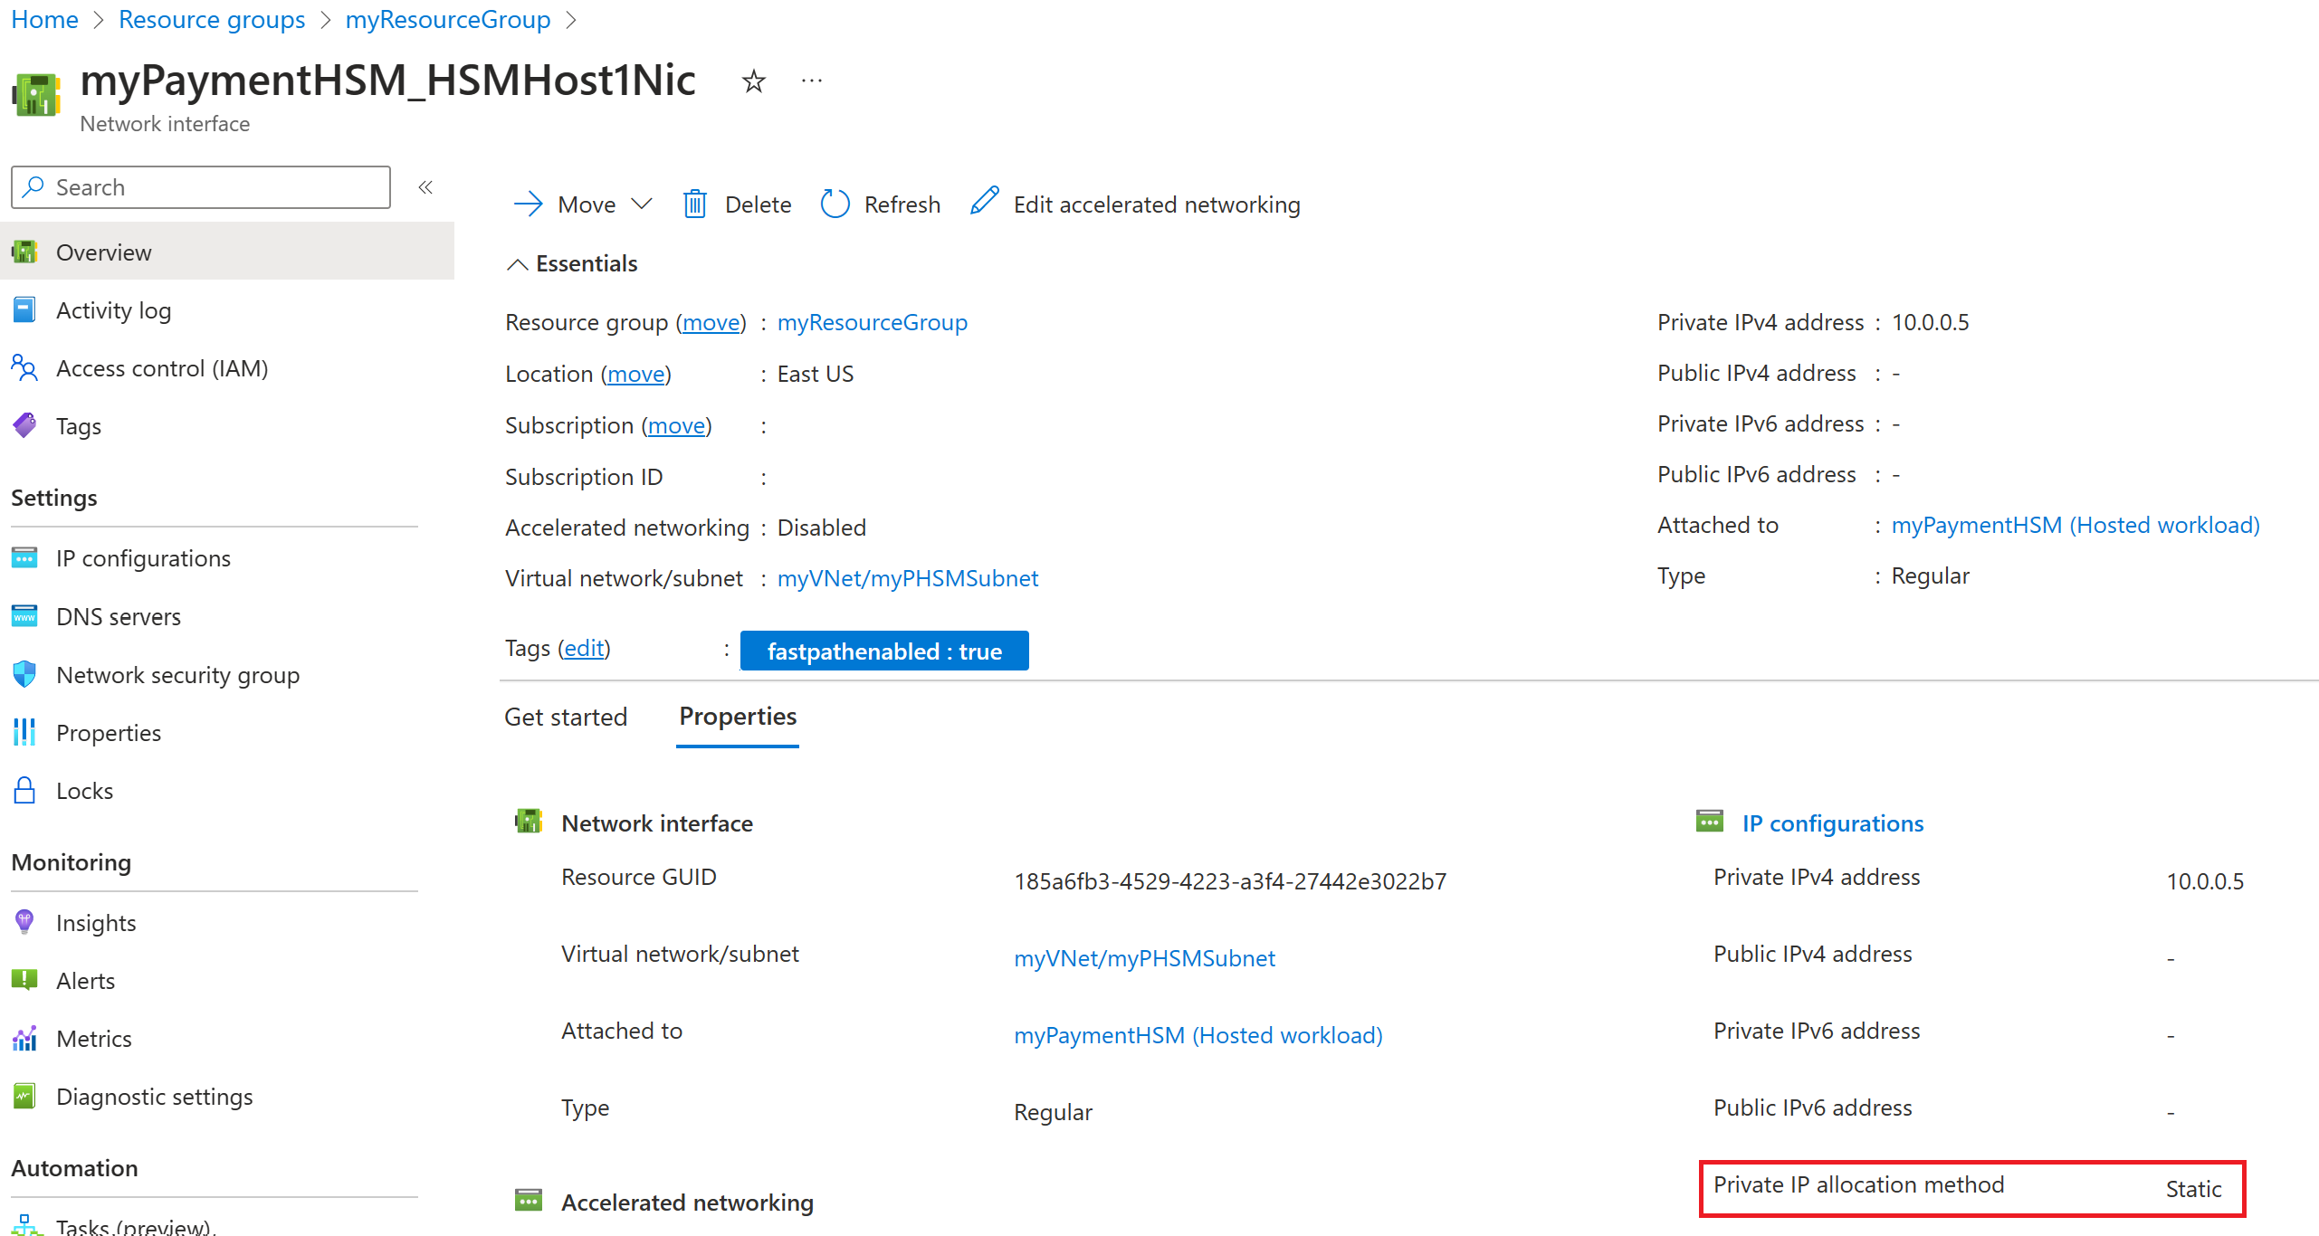This screenshot has width=2319, height=1236.
Task: Expand the Move dropdown arrow
Action: (642, 204)
